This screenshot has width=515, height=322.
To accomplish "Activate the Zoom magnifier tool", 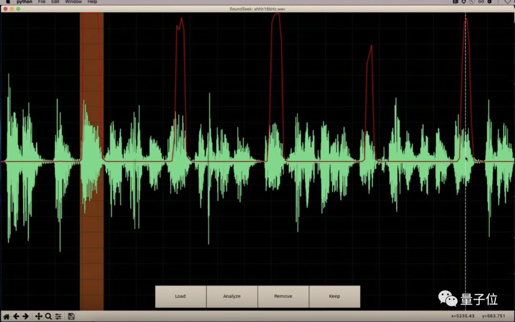I will [48, 316].
